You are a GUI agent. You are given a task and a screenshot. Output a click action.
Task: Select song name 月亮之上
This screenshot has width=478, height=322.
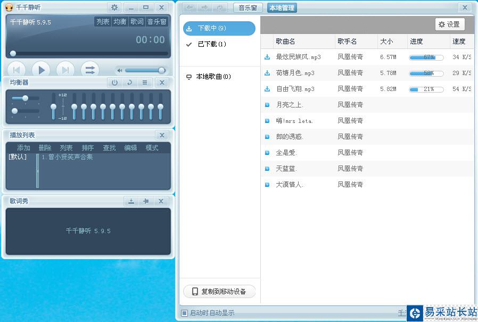coord(289,105)
